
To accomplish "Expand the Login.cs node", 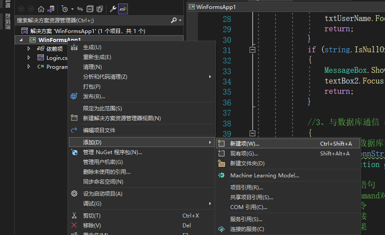I will [29, 58].
